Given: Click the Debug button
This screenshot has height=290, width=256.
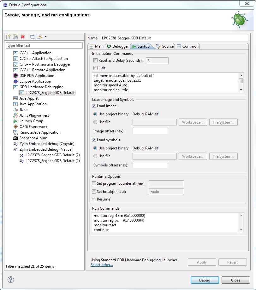Looking at the screenshot, I should [x=205, y=280].
